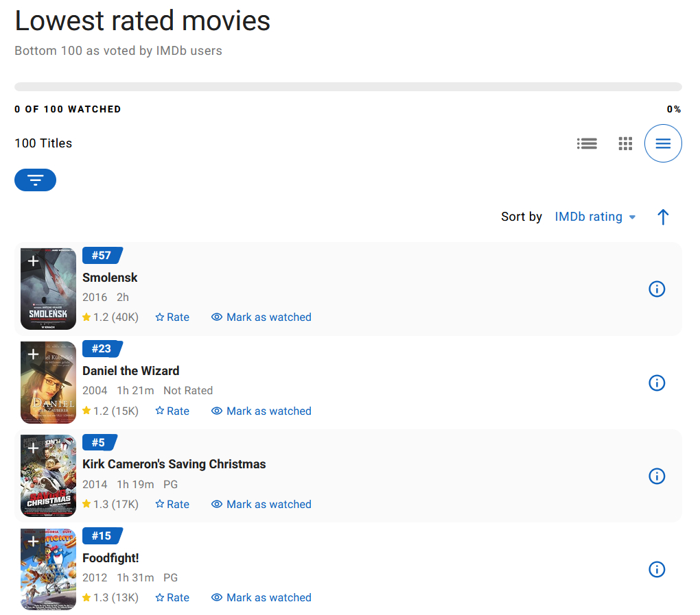Open info for Daniel the Wizard
700x615 pixels.
657,383
